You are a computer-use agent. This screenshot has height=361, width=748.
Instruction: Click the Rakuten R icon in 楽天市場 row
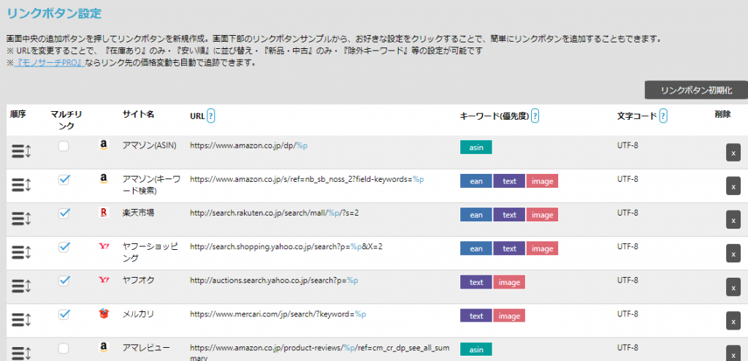(x=104, y=213)
